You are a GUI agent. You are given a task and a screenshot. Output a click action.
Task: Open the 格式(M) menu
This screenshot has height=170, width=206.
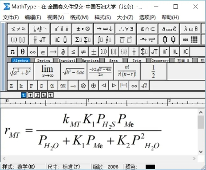coord(79,17)
